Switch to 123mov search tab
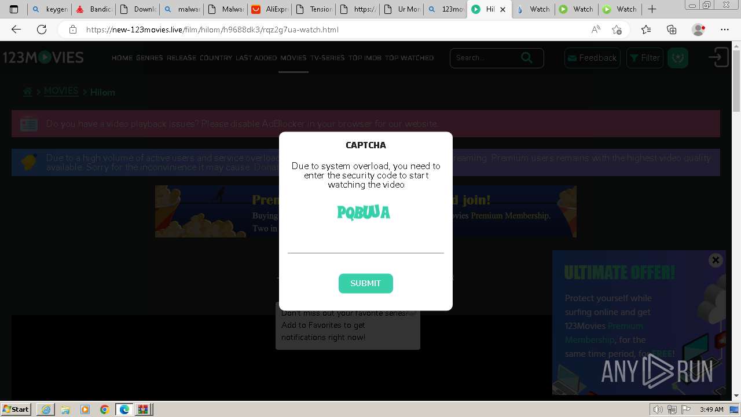 445,9
